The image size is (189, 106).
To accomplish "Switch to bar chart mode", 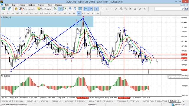I will coord(56,9).
